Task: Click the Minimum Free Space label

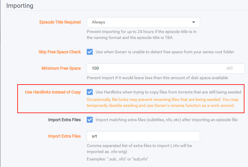Action: tap(61, 68)
